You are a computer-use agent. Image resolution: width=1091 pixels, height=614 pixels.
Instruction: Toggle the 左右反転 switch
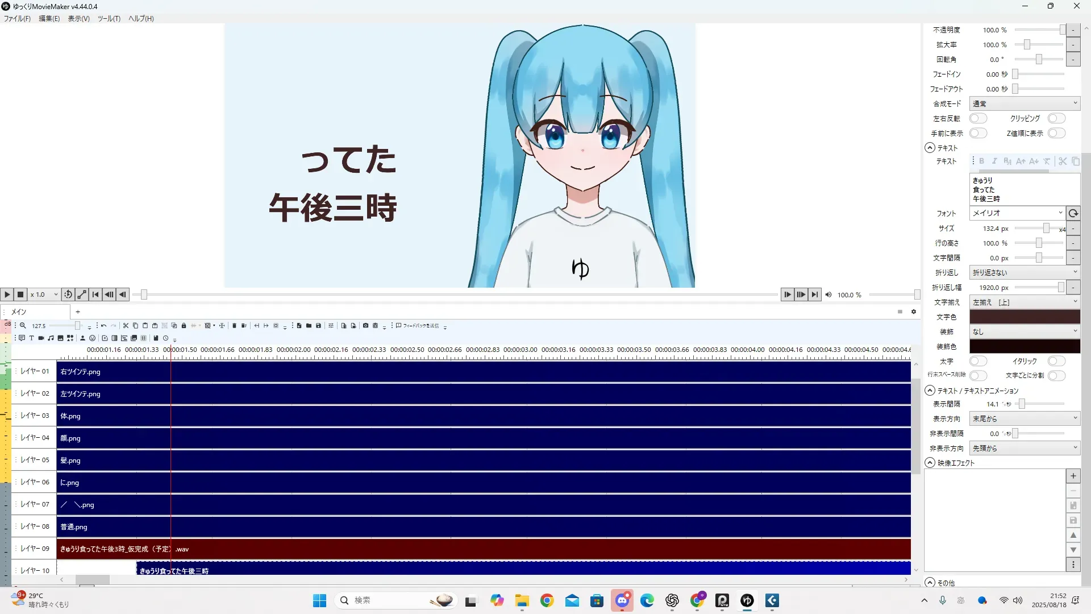978,118
